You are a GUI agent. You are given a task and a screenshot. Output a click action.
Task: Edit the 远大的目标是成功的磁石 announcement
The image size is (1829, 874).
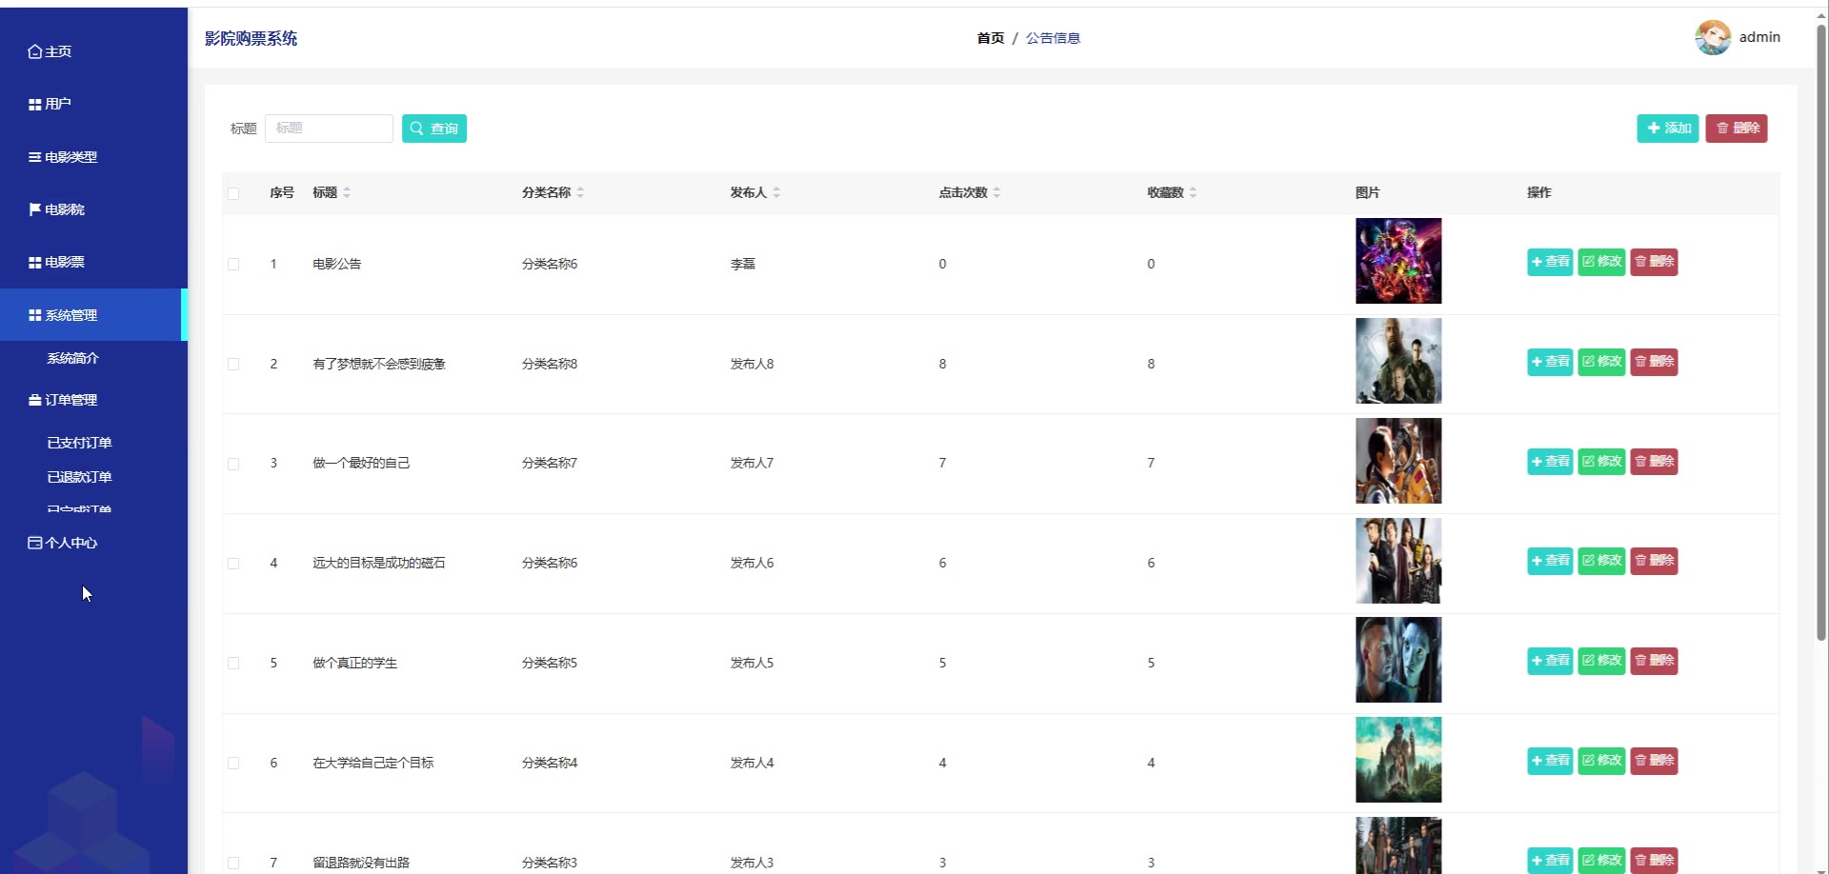tap(1601, 561)
